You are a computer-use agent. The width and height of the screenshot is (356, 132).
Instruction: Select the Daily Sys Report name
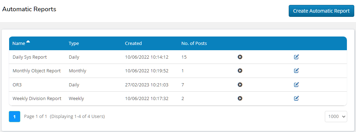coord(29,57)
